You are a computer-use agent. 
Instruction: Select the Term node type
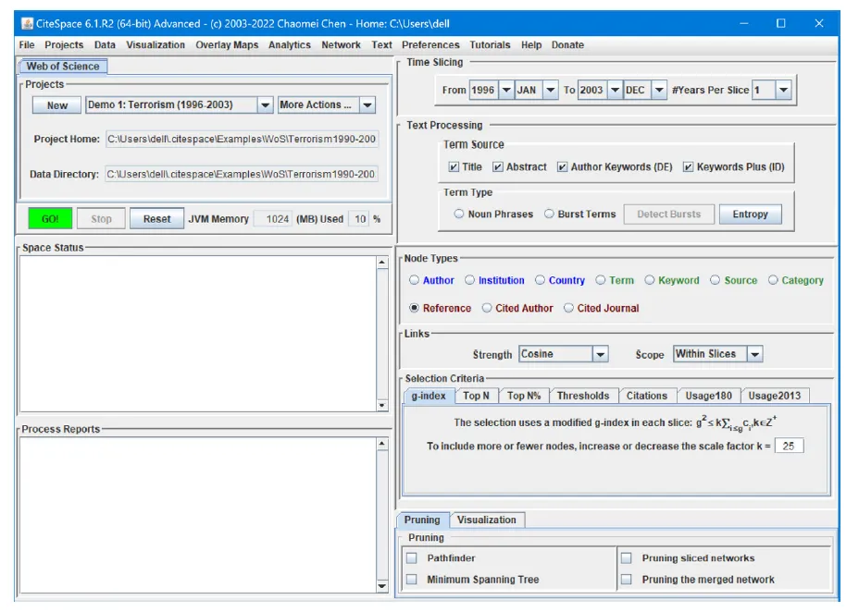[x=601, y=280]
